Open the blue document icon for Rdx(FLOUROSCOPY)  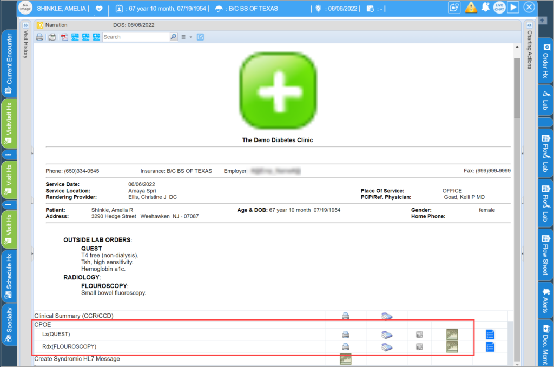point(490,346)
